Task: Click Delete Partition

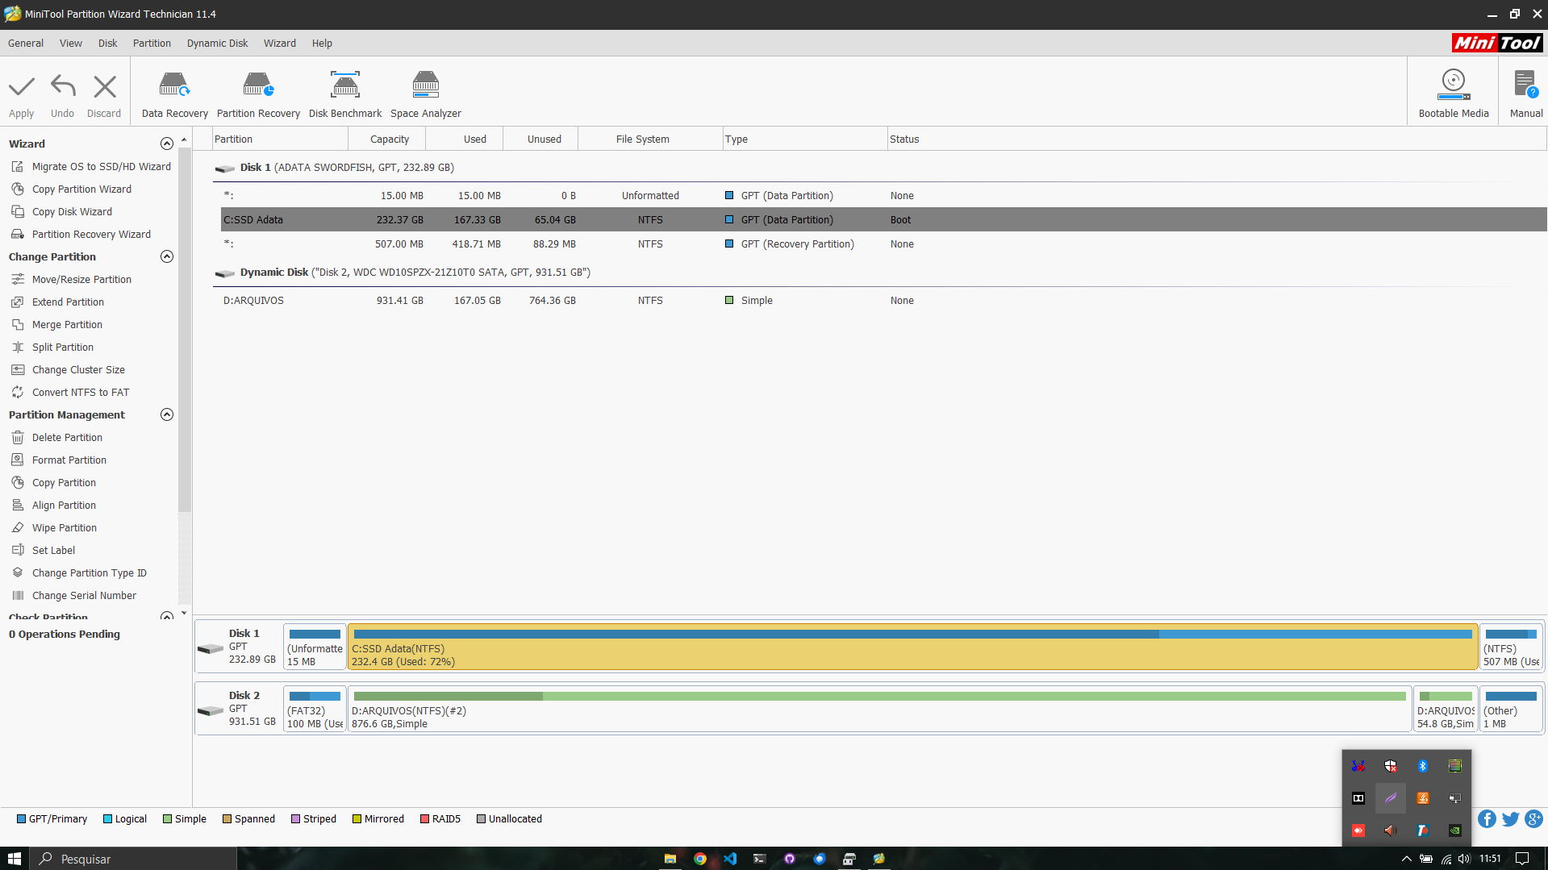Action: point(67,438)
